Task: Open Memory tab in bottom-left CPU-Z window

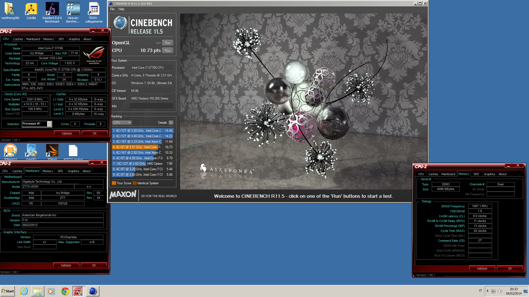Action: point(48,171)
